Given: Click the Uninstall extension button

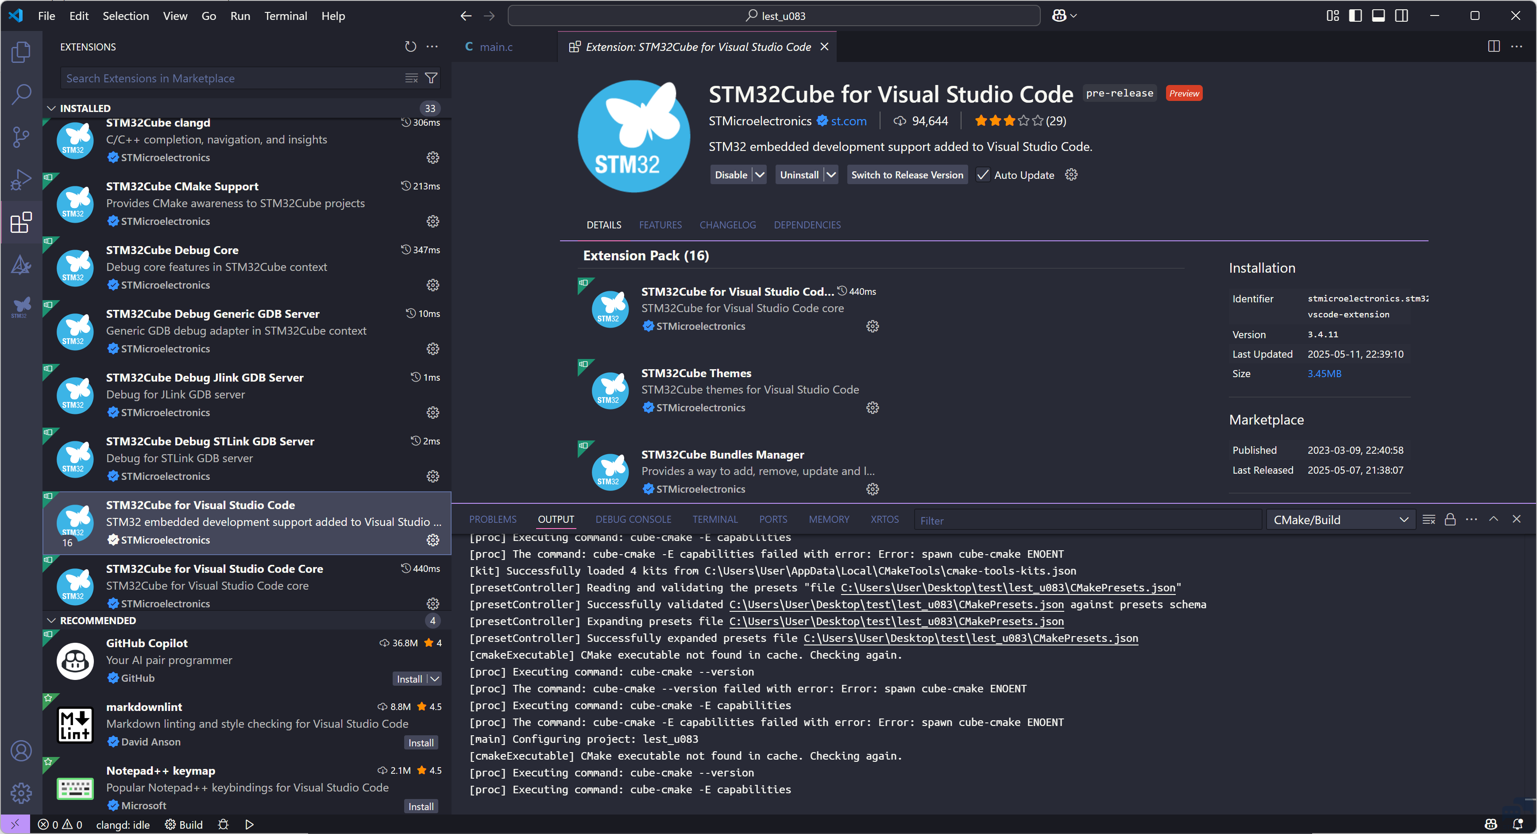Looking at the screenshot, I should (799, 175).
